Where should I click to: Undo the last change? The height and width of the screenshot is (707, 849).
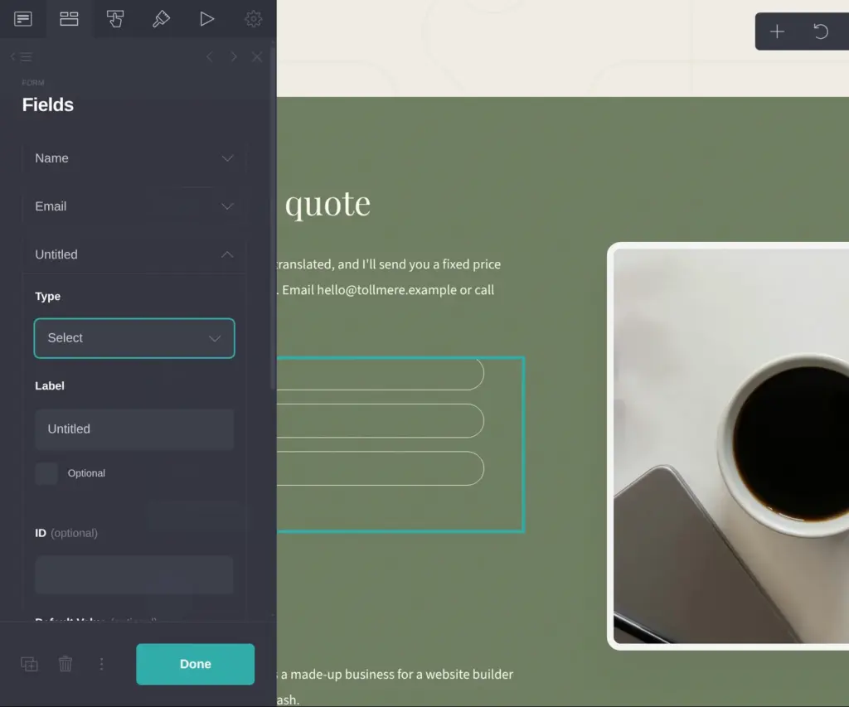click(x=821, y=31)
